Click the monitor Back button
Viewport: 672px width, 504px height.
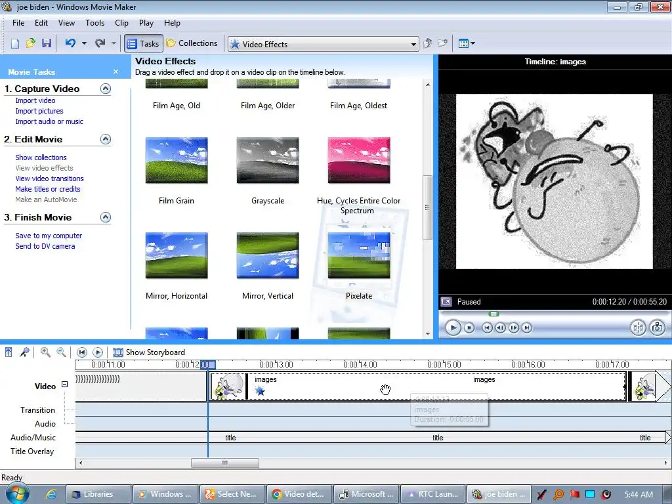[x=487, y=328]
